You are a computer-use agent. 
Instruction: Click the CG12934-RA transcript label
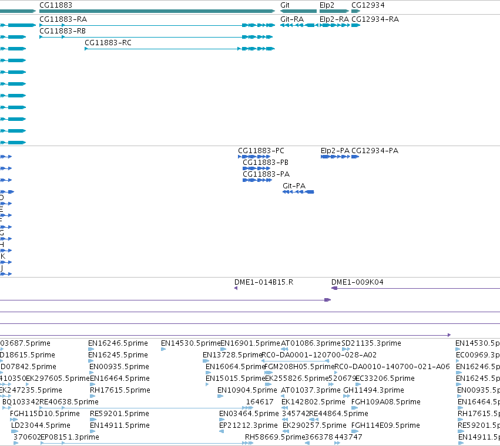point(375,19)
